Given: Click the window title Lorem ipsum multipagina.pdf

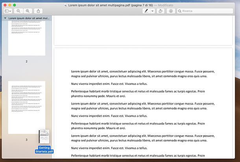Looking at the screenshot, I should [110, 5].
